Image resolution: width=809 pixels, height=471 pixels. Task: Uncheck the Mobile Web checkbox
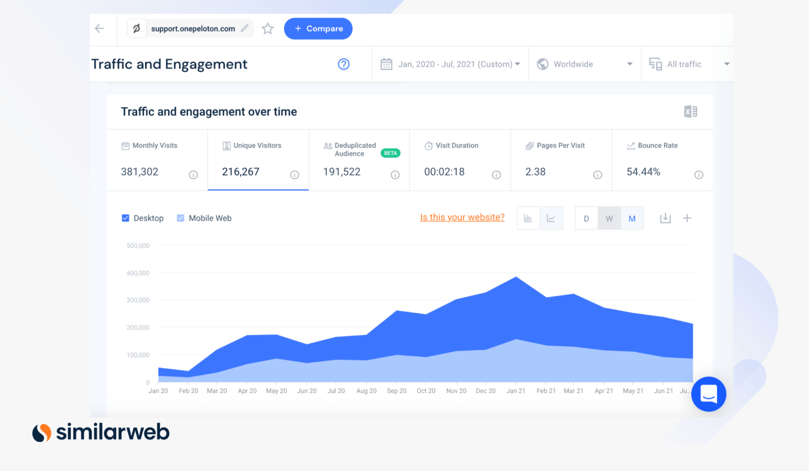[180, 218]
